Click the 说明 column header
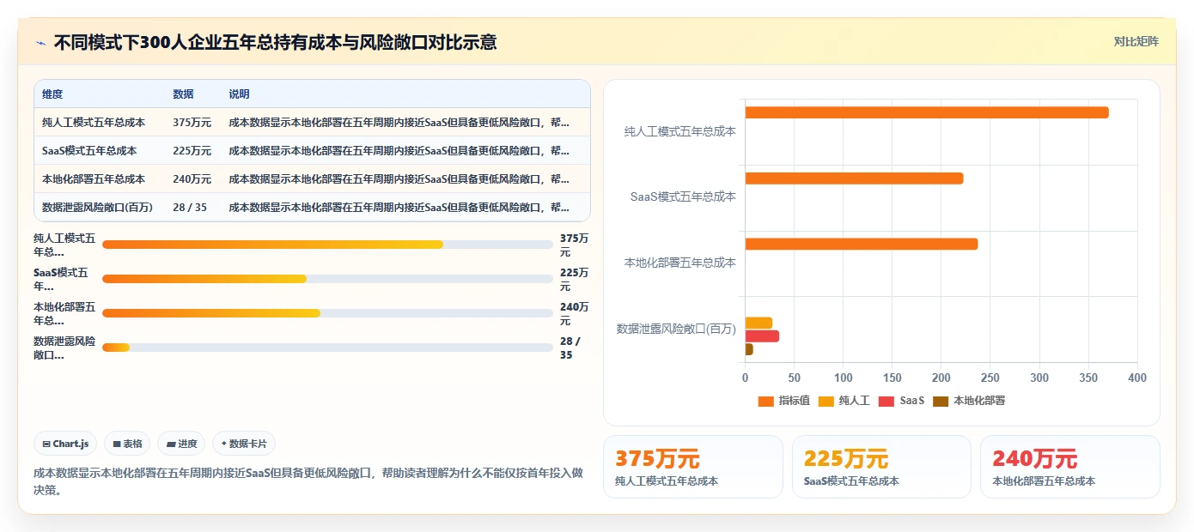This screenshot has height=532, width=1194. [239, 94]
